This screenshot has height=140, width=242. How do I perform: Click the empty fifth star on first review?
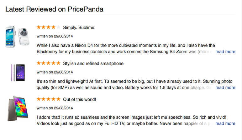pos(58,27)
